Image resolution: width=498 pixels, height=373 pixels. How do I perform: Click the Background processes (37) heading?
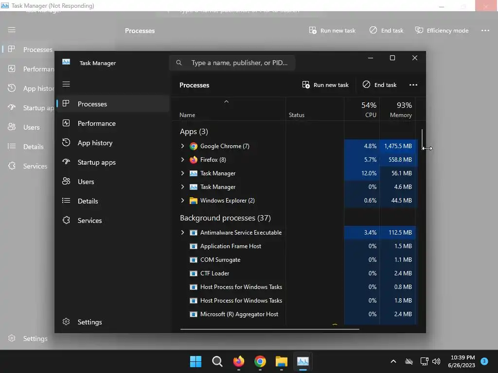pyautogui.click(x=225, y=218)
